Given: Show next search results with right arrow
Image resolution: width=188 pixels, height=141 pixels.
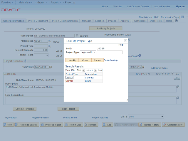Looking at the screenshot, I should click(95, 70).
